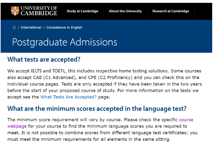Open the Research at Cambridge menu
The width and height of the screenshot is (215, 144).
[x=171, y=11]
